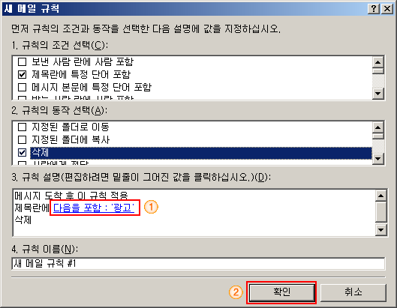Close the 새 메일 규칙 dialog

tap(387, 9)
